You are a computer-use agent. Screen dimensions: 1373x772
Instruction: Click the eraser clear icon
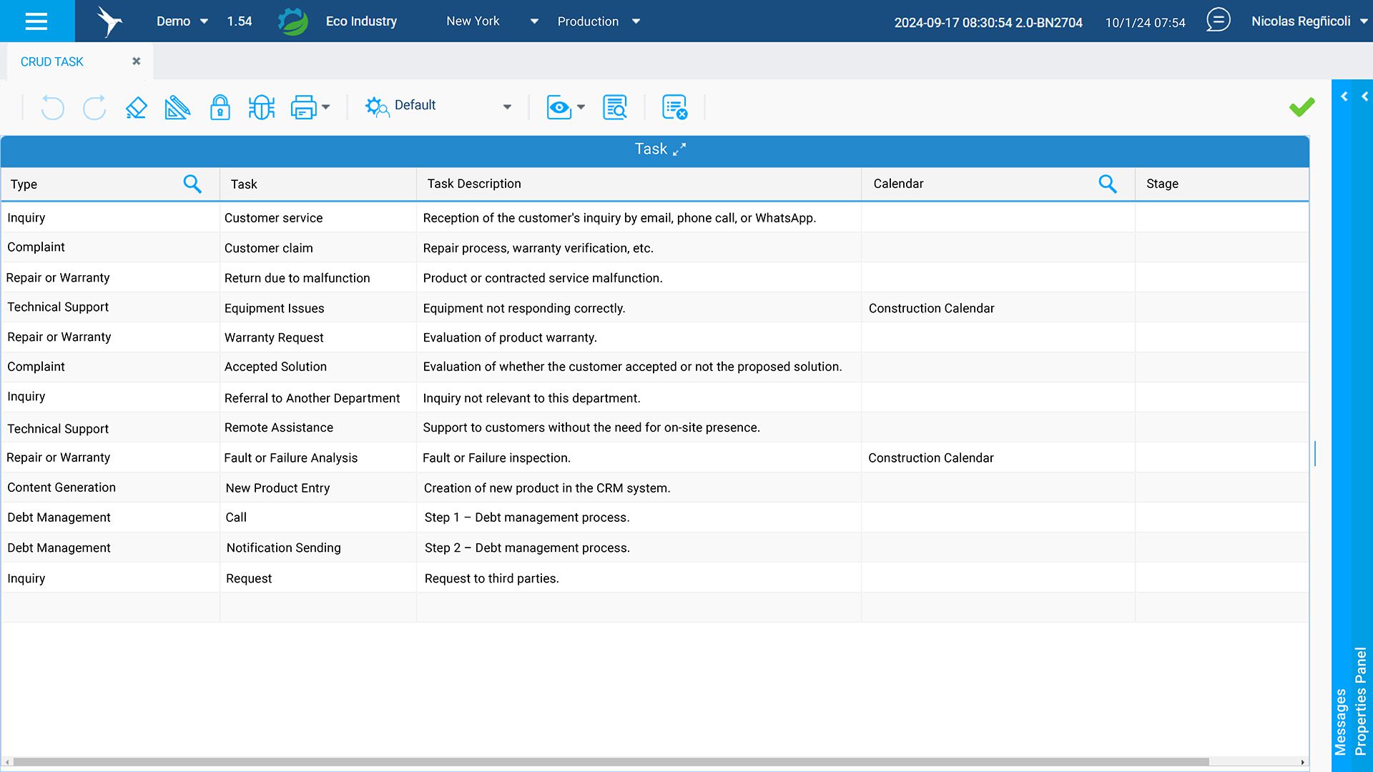(136, 107)
